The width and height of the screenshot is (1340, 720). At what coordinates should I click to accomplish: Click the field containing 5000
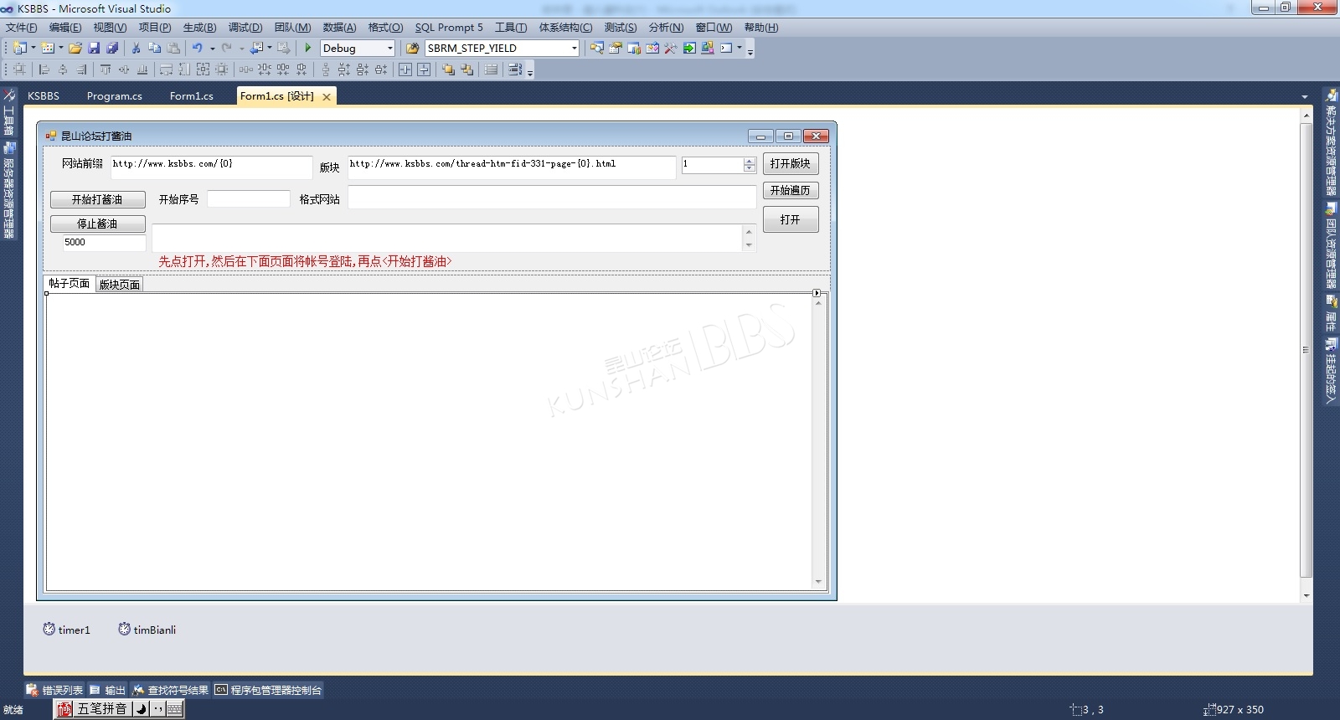click(104, 243)
